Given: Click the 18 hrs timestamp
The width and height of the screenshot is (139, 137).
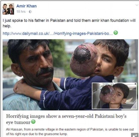Looking at the screenshot, I should point(21,12).
